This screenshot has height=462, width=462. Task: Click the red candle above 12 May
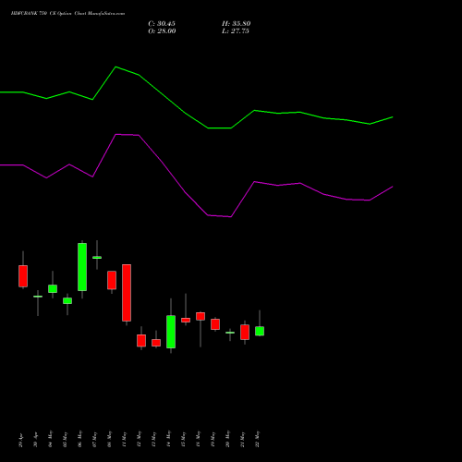(x=141, y=341)
